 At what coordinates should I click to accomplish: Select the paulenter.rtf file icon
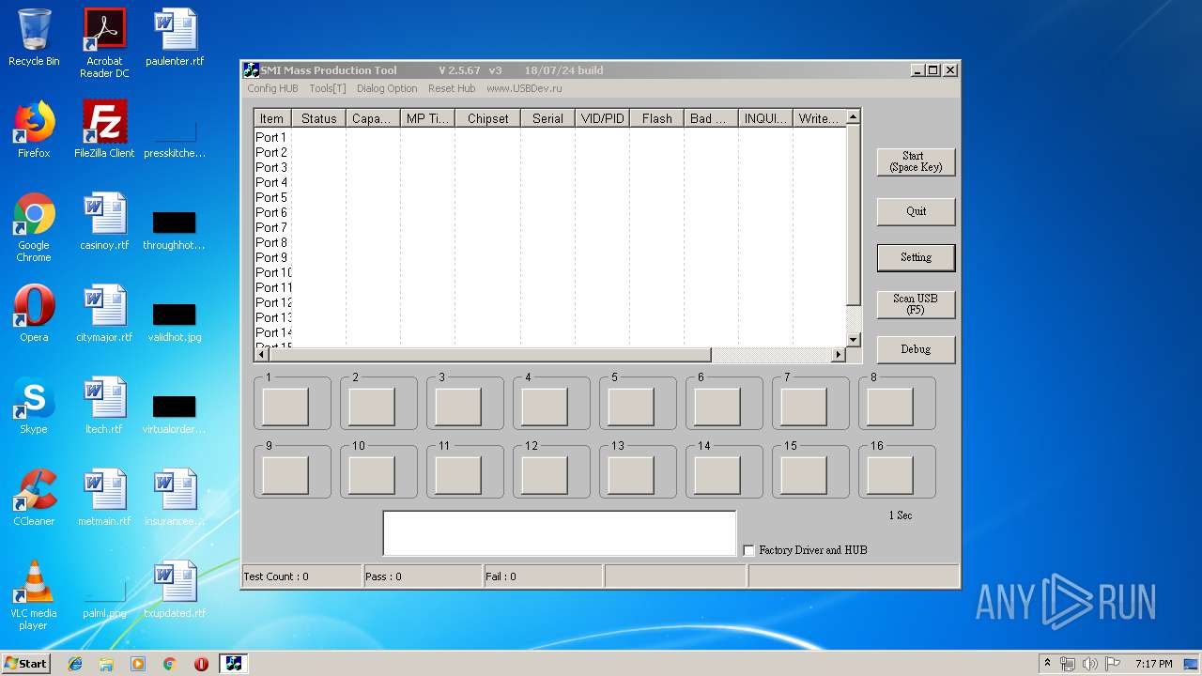pos(175,38)
